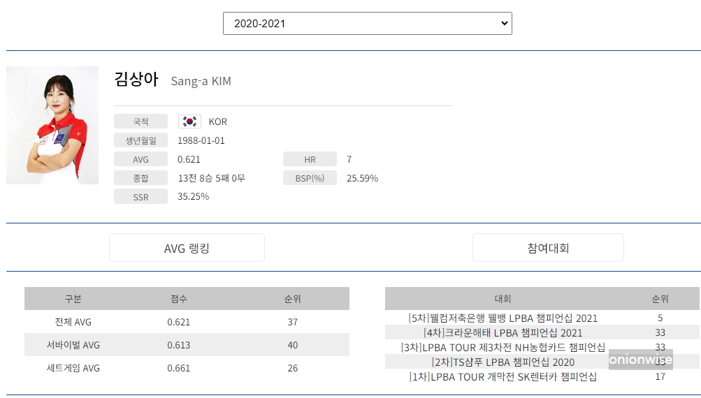Click the HR label badge

[310, 159]
